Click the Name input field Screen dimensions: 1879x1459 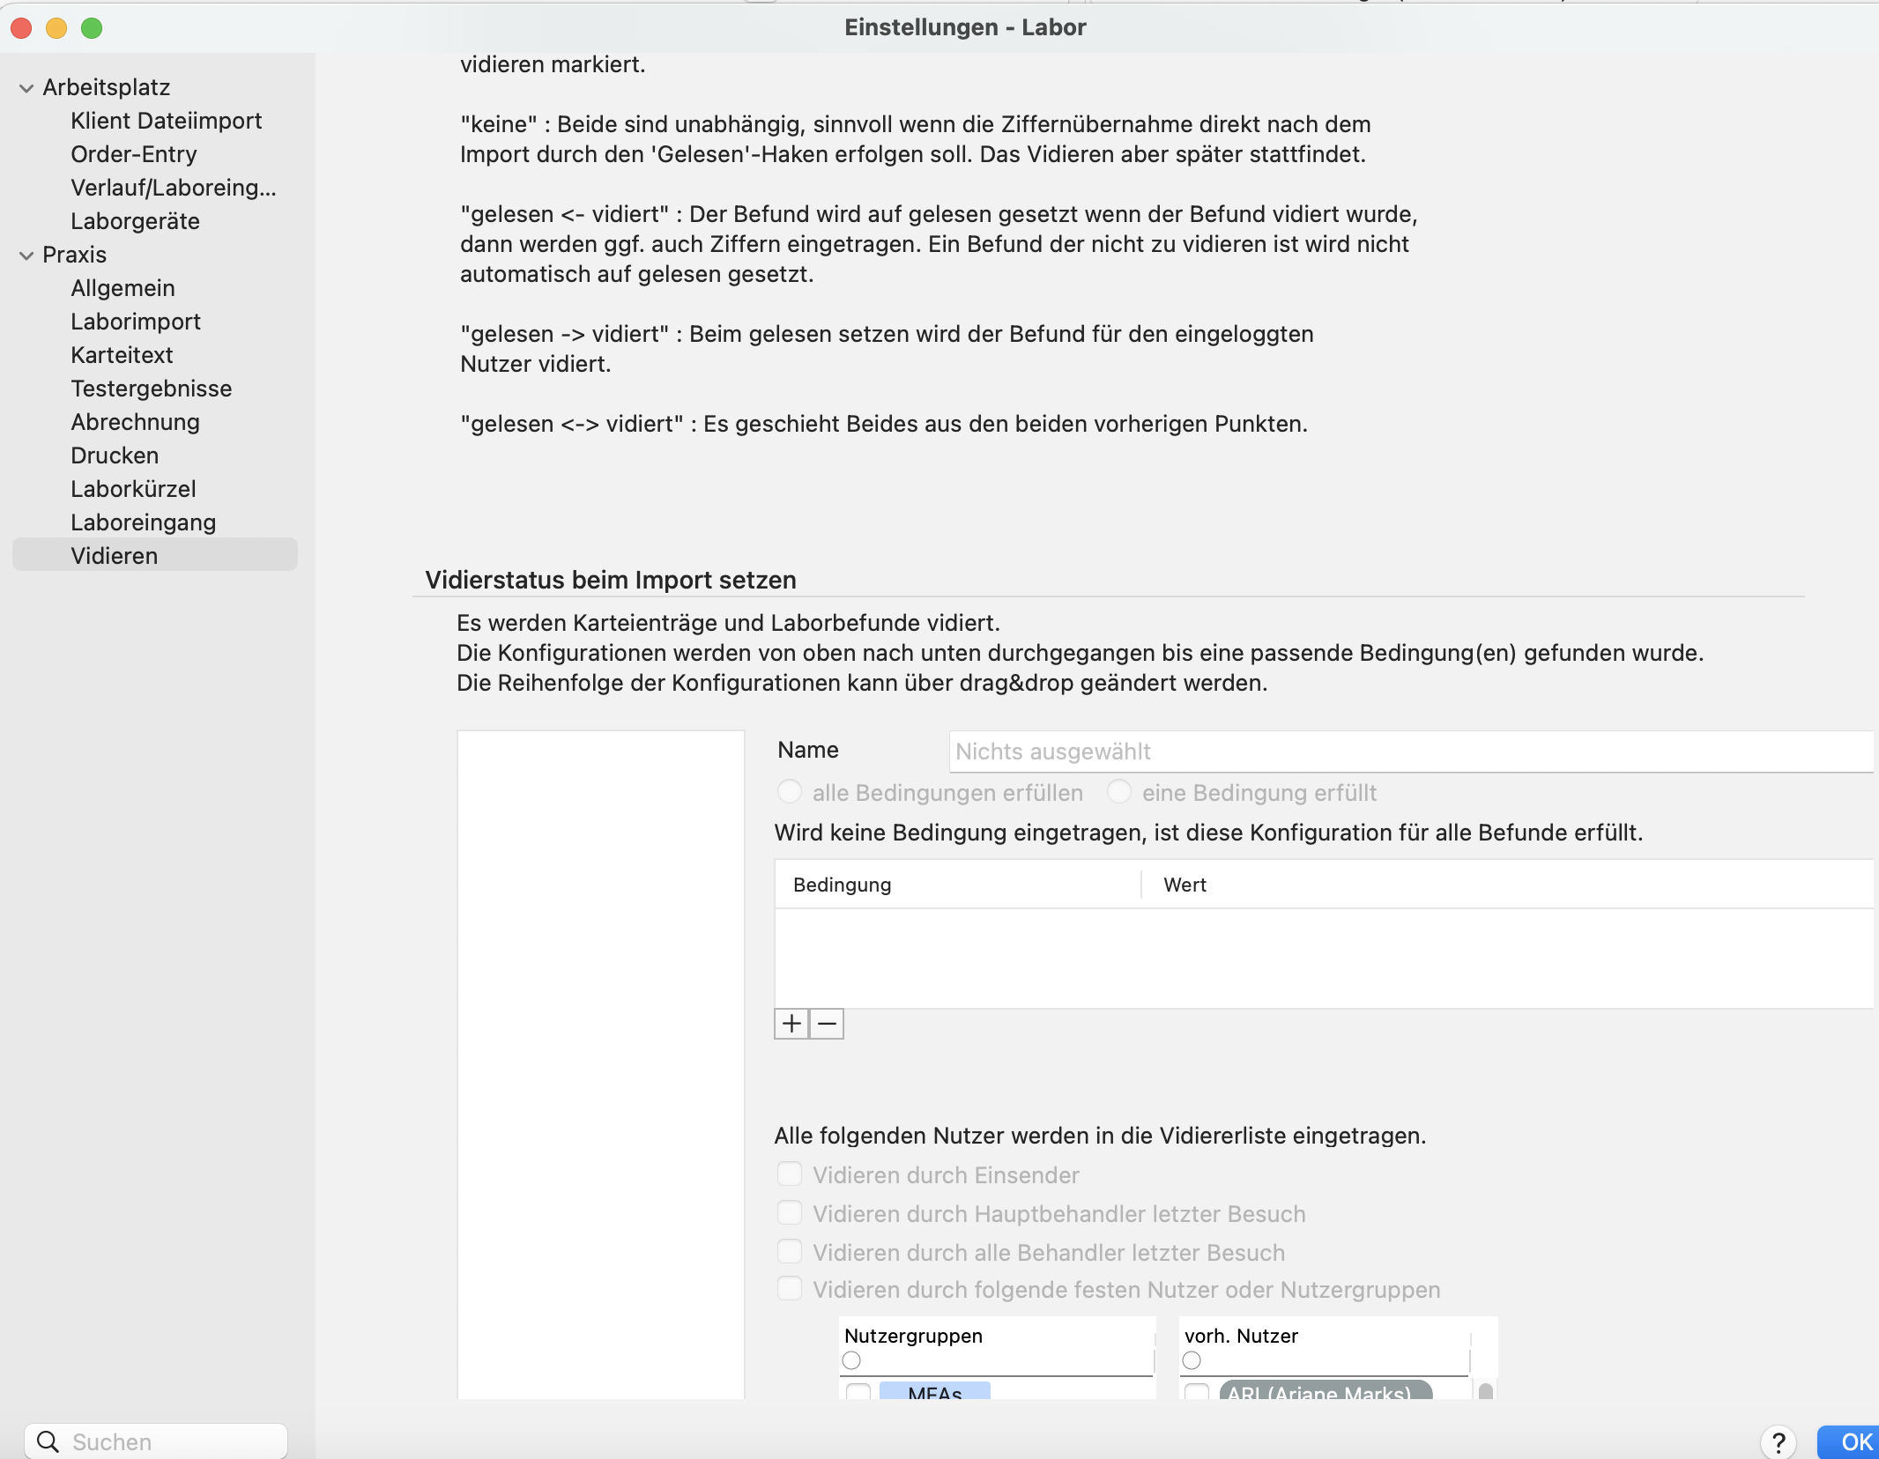coord(1411,752)
